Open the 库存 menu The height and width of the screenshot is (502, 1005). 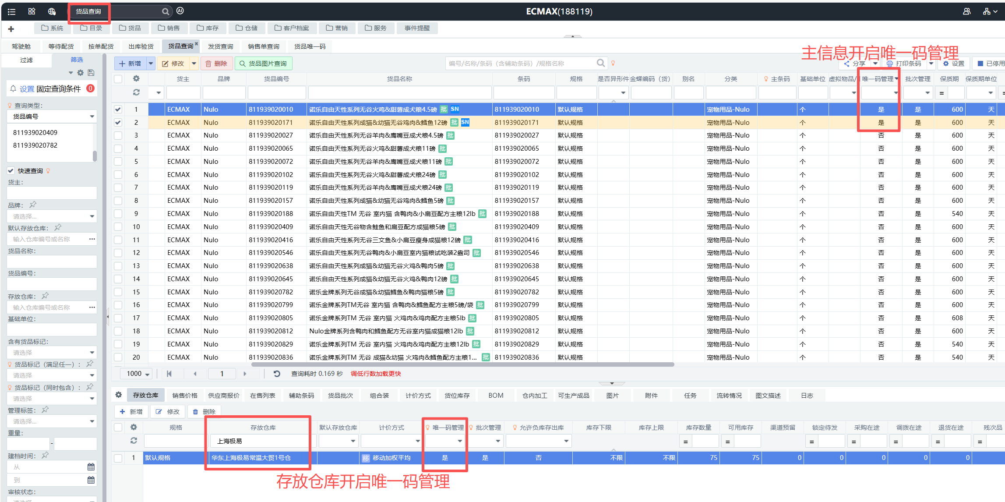[208, 28]
